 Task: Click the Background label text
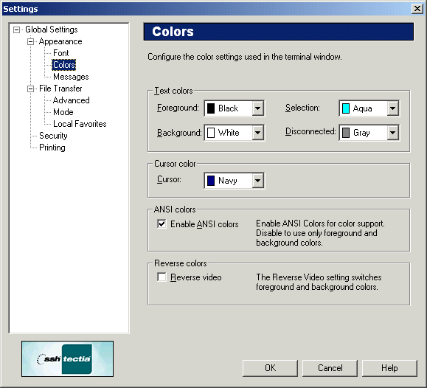[179, 133]
